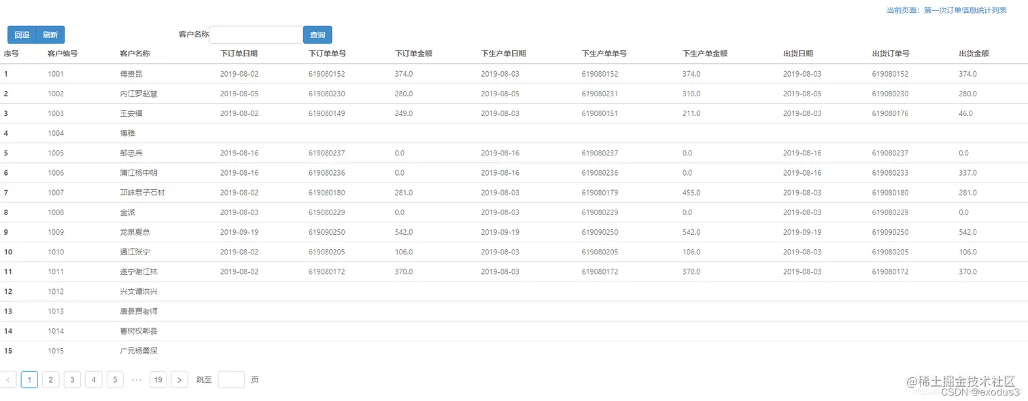
Task: Click the 出货订单号 column header
Action: tap(891, 54)
